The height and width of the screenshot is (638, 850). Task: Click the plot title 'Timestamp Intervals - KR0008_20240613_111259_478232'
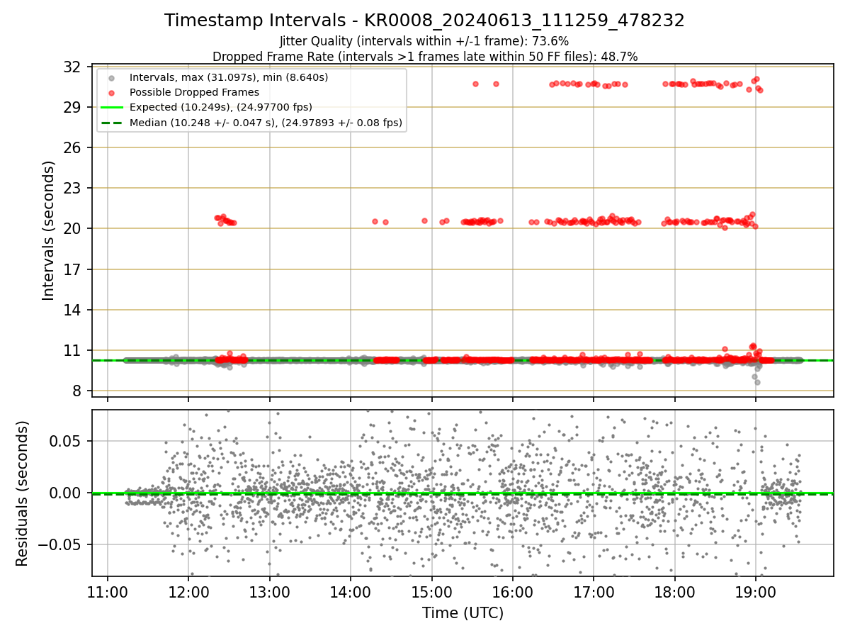(x=424, y=21)
